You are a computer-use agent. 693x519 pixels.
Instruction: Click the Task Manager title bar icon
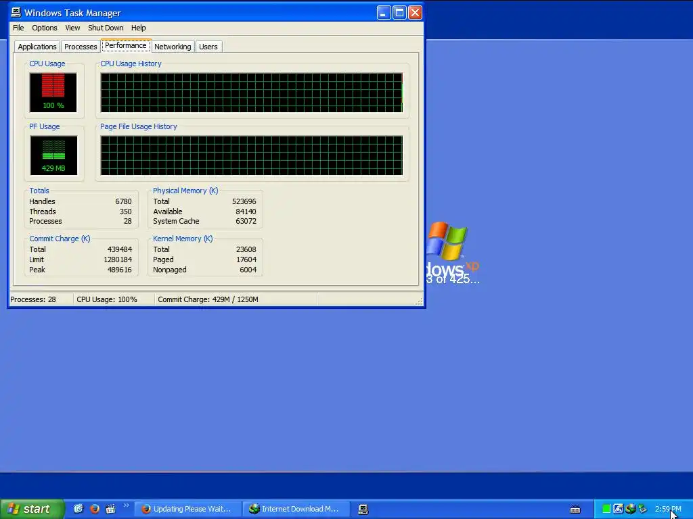click(x=16, y=12)
